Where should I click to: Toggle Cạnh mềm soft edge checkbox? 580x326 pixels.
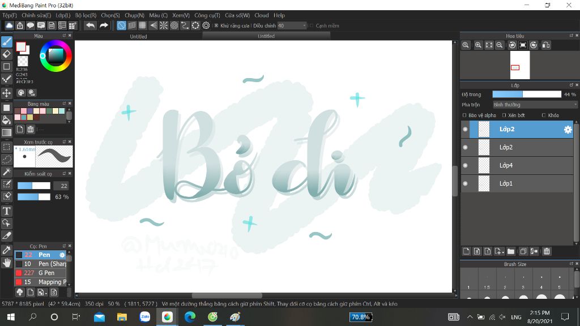pyautogui.click(x=312, y=25)
